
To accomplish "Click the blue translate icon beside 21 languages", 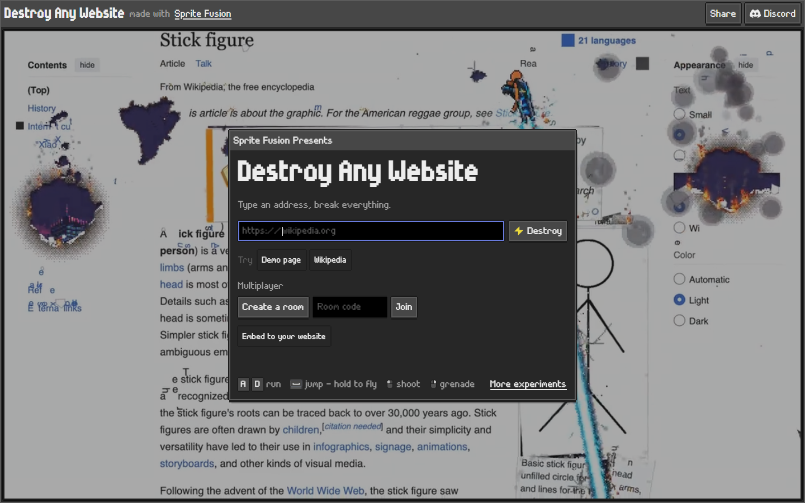I will (568, 40).
